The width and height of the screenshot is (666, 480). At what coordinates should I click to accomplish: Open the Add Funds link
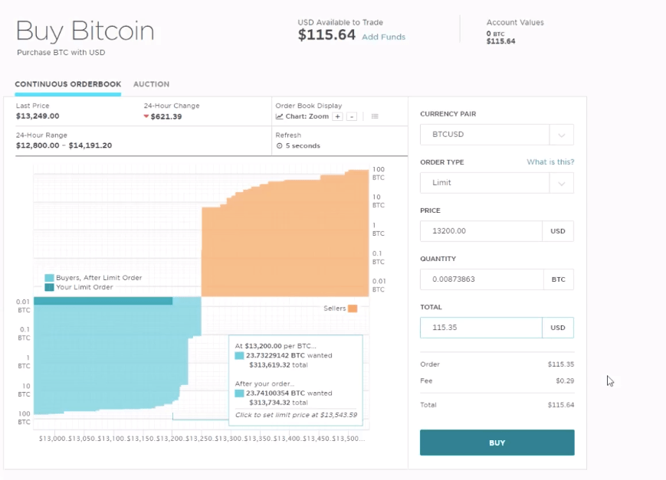(383, 36)
